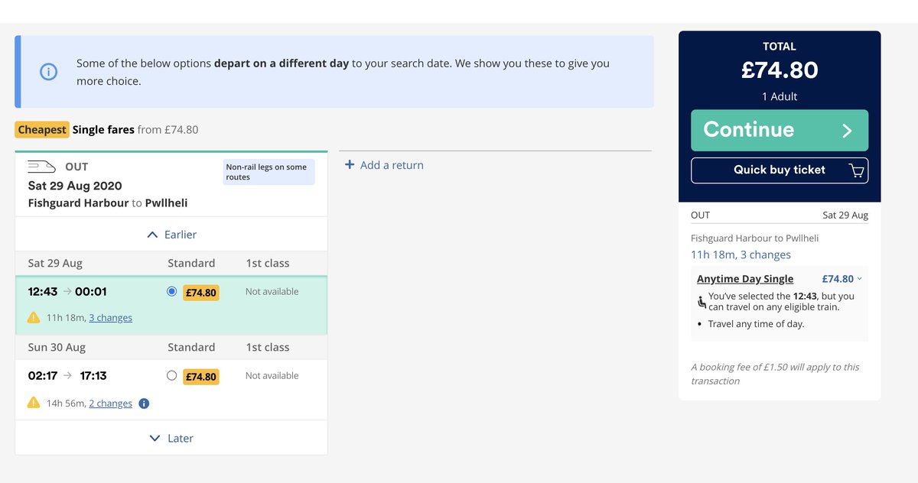Click the Fishguard Harbour to Pwllheli heading
The image size is (918, 483).
[x=108, y=203]
